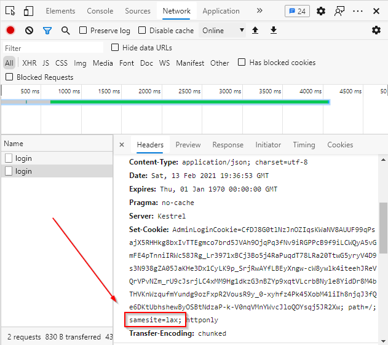Viewport: 388px width, 345px height.
Task: Click the Expires header line
Action: tap(203, 189)
